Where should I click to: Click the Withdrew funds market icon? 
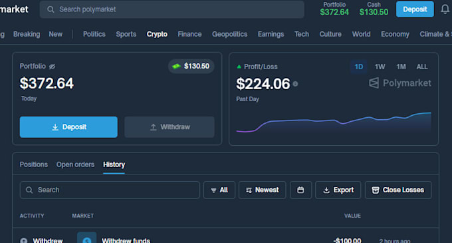point(87,238)
